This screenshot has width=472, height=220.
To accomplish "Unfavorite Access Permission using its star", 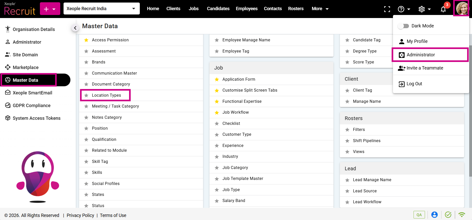I will click(x=86, y=40).
